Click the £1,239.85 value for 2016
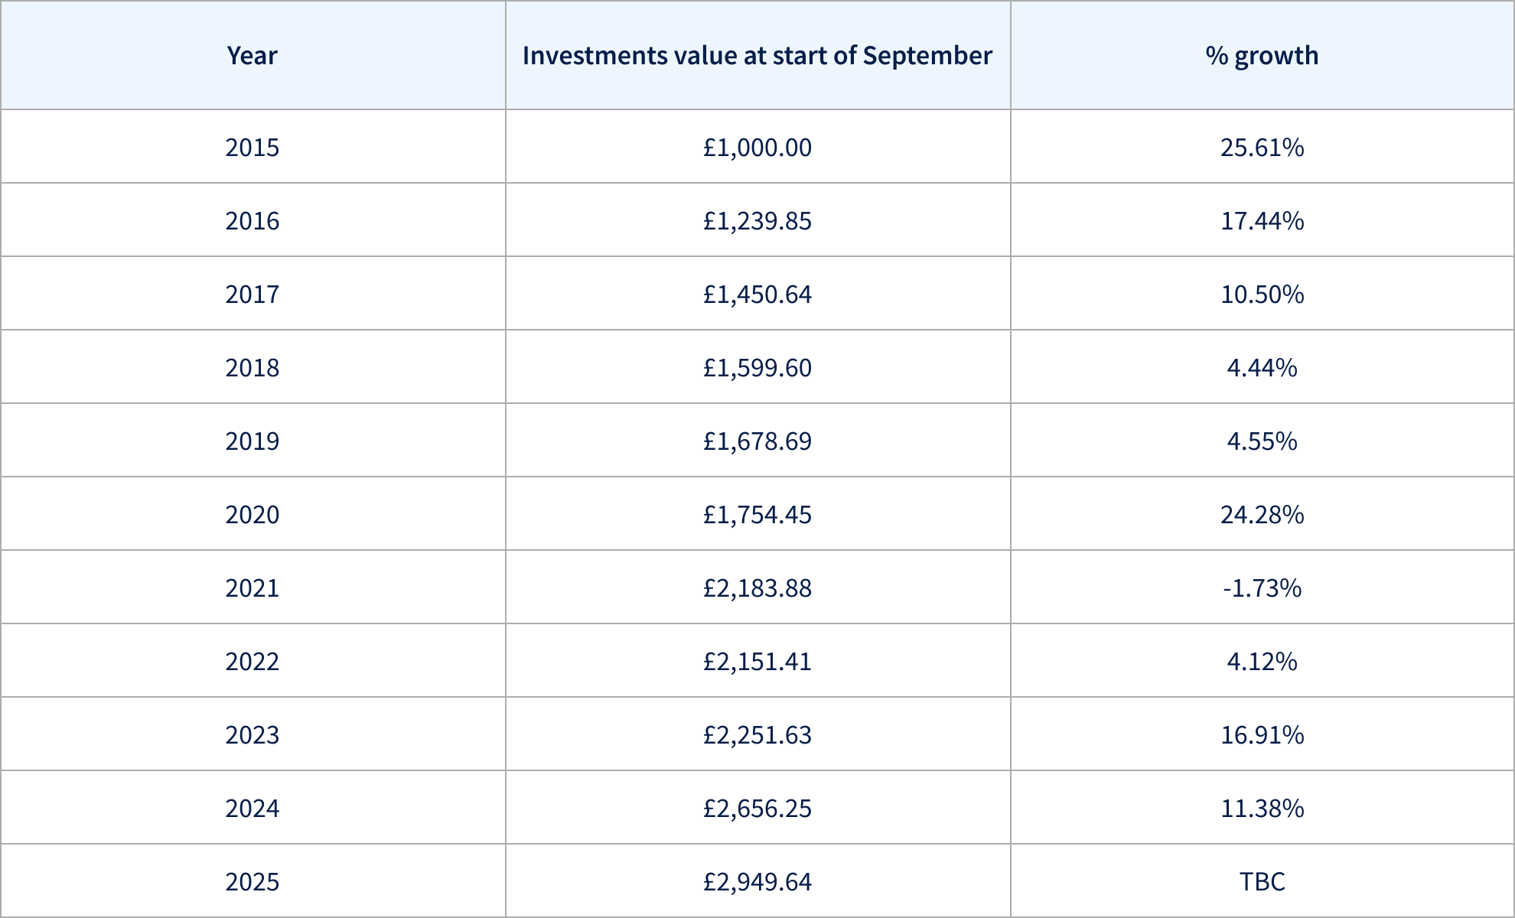The height and width of the screenshot is (918, 1515). [757, 220]
